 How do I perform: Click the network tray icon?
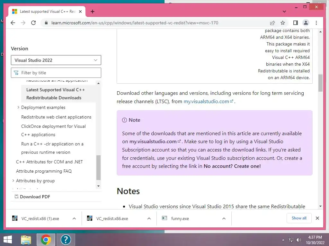point(291,240)
